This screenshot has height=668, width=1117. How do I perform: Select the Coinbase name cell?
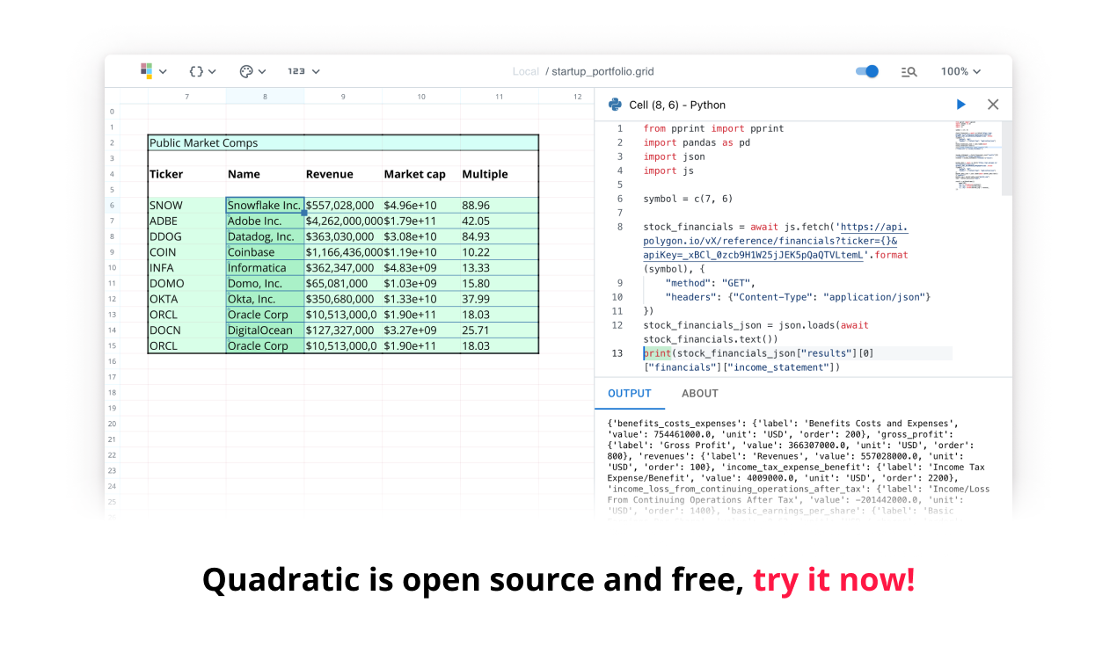tap(265, 252)
